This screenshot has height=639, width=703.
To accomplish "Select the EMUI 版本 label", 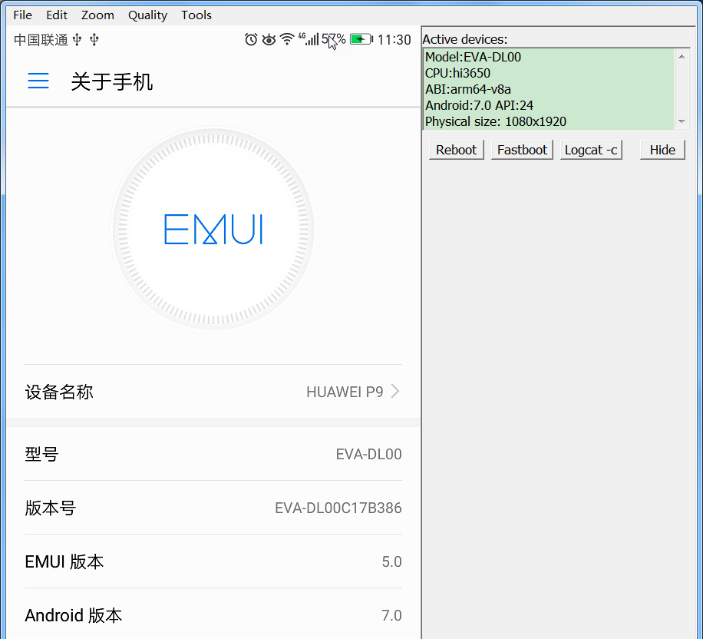I will [x=64, y=562].
